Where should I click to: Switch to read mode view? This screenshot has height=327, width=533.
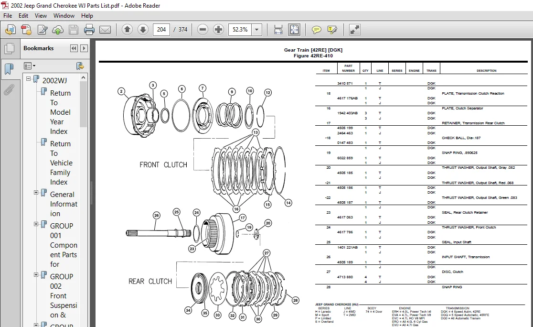(x=354, y=30)
